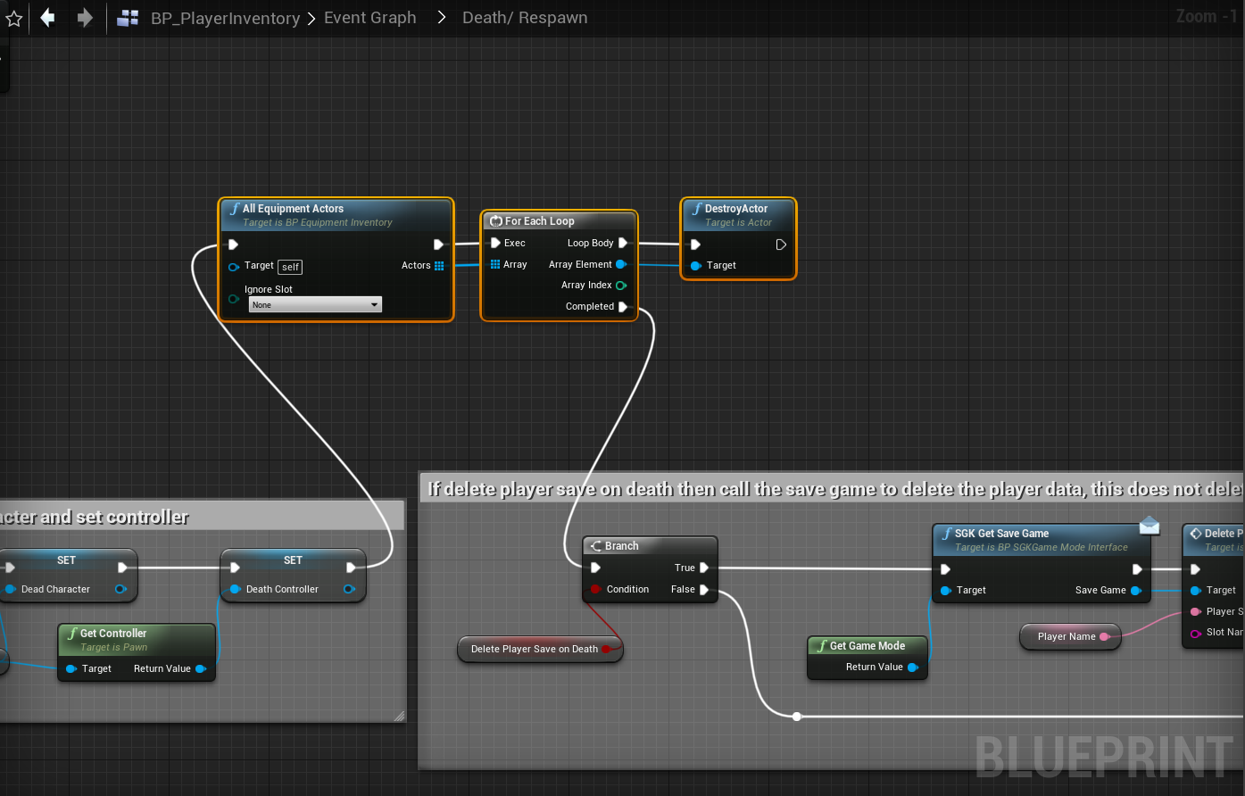Click BP_PlayerInventory in the breadcrumb

point(225,18)
